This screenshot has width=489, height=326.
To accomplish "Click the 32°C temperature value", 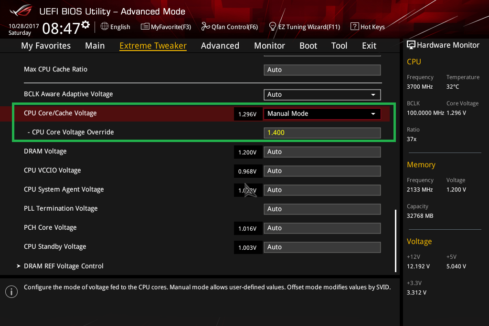I will coord(453,87).
